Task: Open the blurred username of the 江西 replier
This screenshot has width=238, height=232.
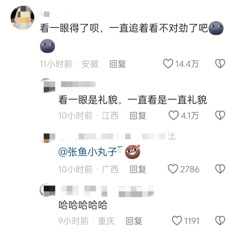Action: click(x=78, y=84)
